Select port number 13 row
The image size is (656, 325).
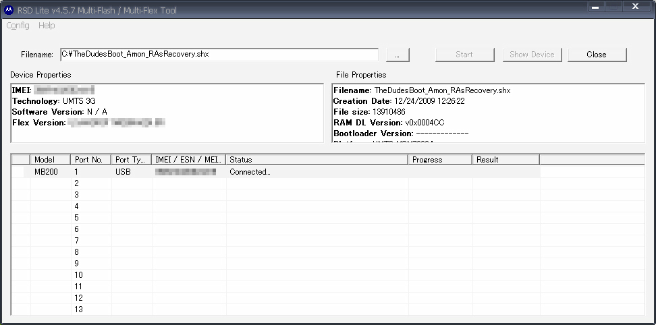(276, 309)
